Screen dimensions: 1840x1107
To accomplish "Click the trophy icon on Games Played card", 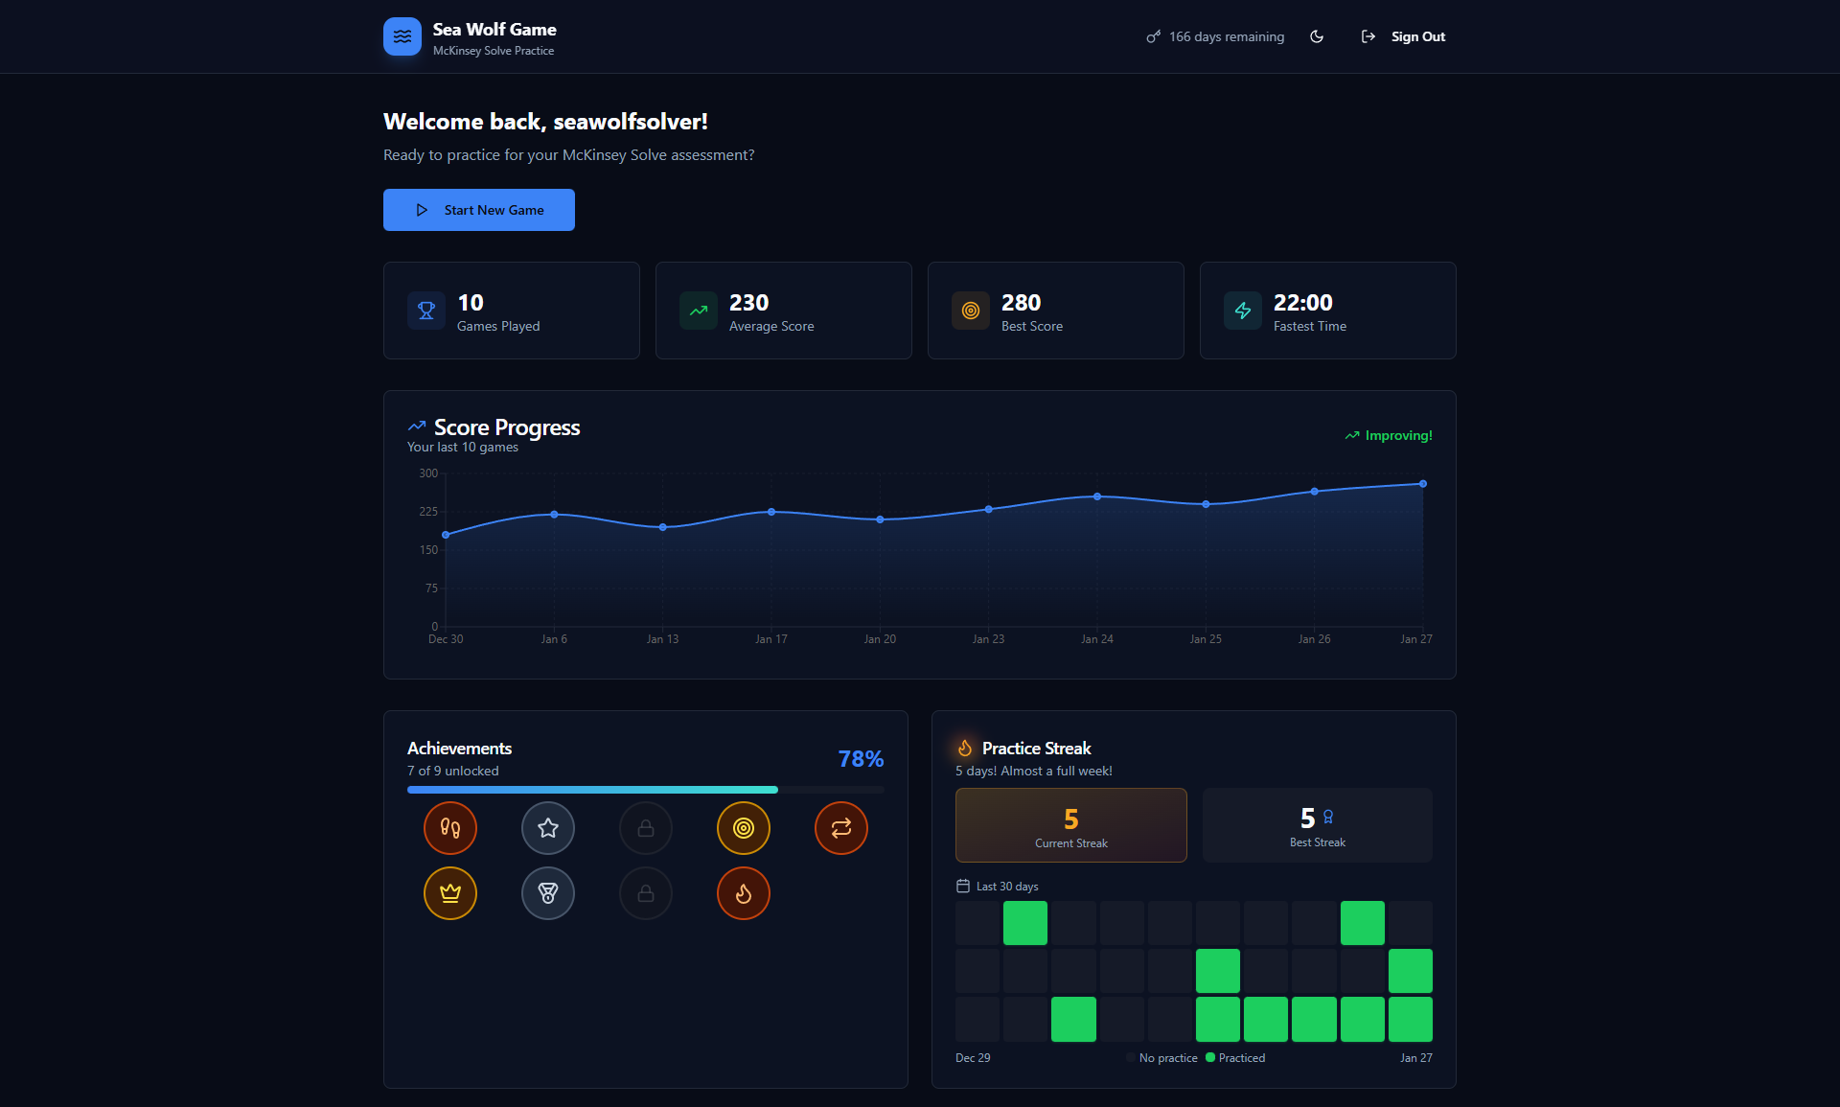I will coord(425,311).
